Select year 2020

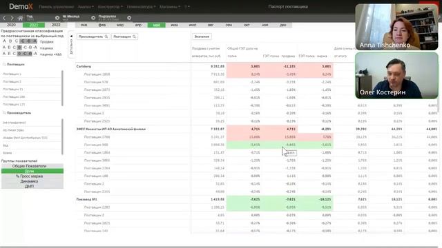11,25
